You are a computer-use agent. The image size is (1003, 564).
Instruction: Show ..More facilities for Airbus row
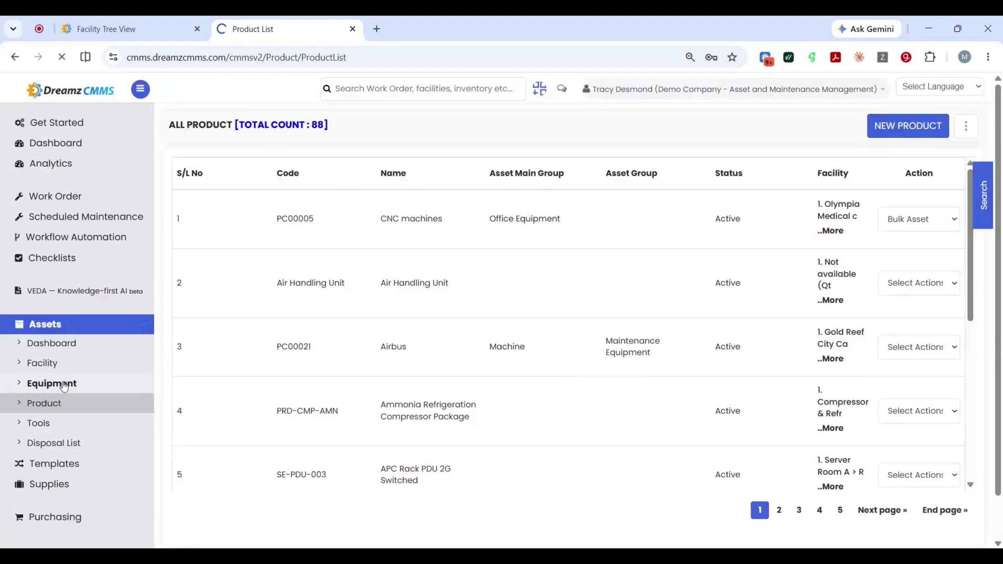830,358
